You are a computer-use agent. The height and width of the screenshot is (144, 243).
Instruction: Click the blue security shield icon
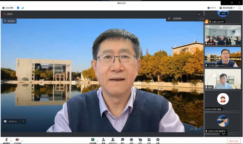(18, 8)
